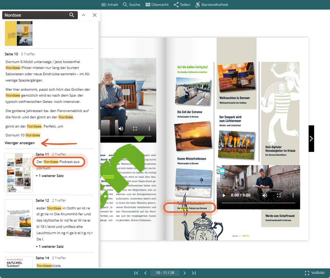The height and width of the screenshot is (278, 330).
Task: Open Seite 12 page thumbnail
Action: [x=19, y=219]
